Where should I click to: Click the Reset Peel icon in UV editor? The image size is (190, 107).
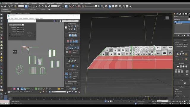[75, 61]
